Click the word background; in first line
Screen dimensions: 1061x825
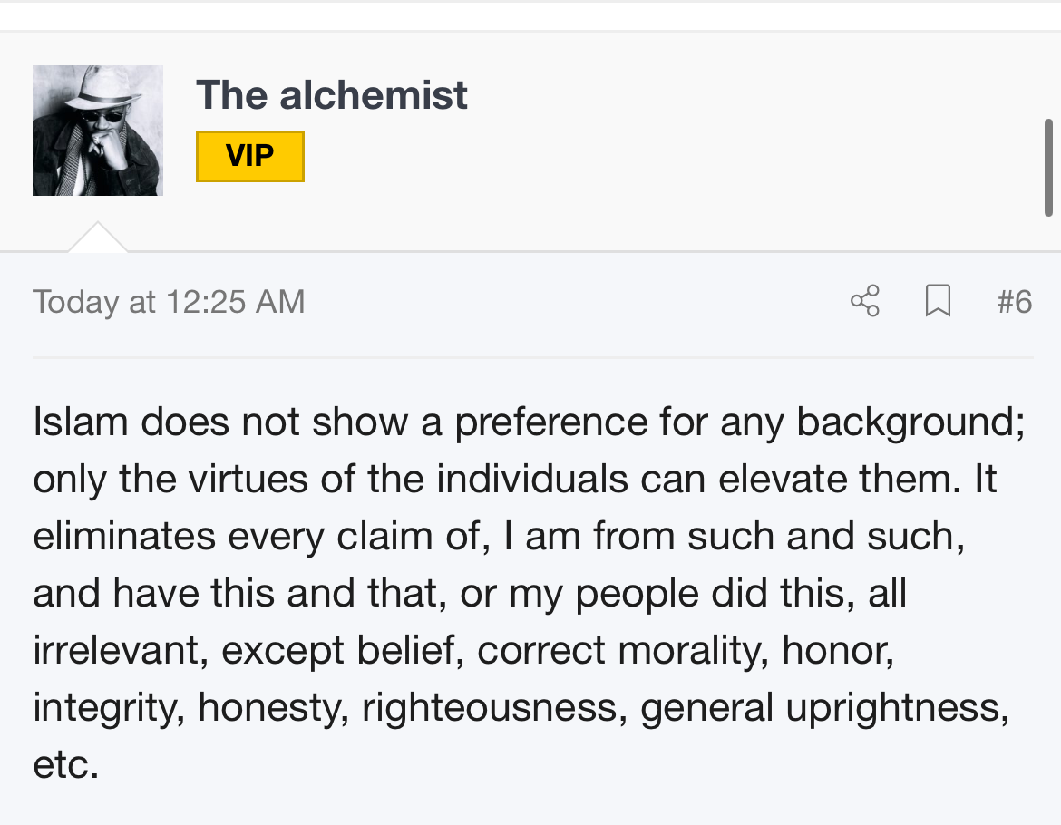pos(910,423)
